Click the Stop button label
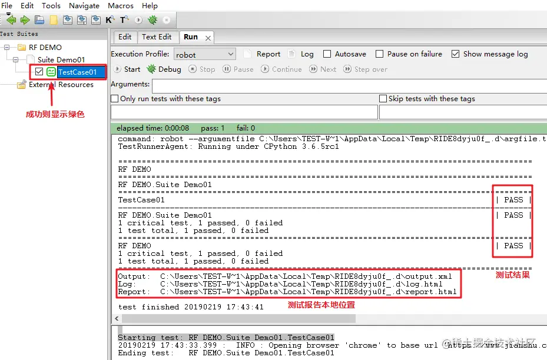Image resolution: width=547 pixels, height=360 pixels. coord(207,69)
